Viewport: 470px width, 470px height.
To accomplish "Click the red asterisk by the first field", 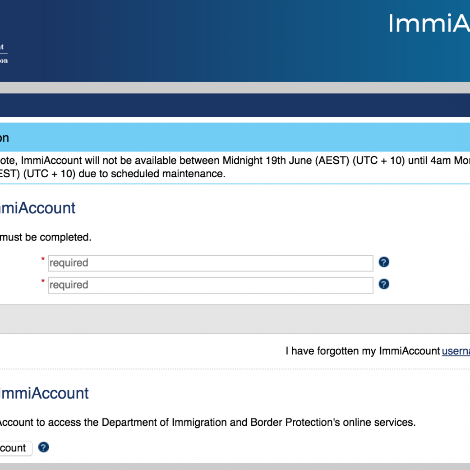I will click(43, 259).
